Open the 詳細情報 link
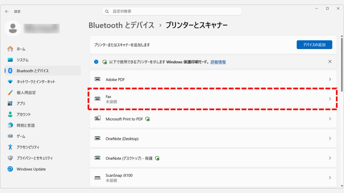Image resolution: width=344 pixels, height=193 pixels. (x=218, y=62)
